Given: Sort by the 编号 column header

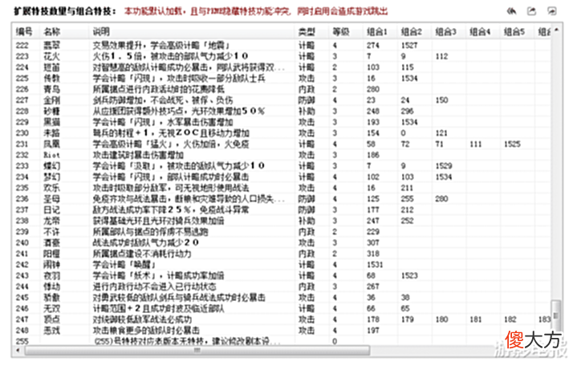Looking at the screenshot, I should pos(24,31).
